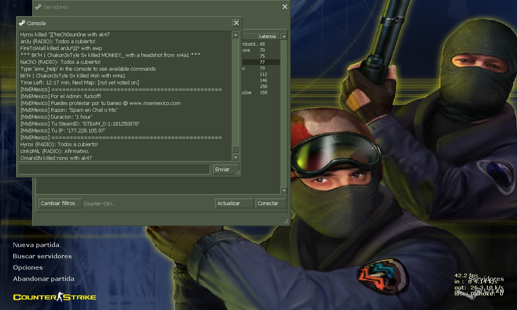Image resolution: width=517 pixels, height=310 pixels.
Task: Click console line "Type 'amx_help' in the console"
Action: pyautogui.click(x=88, y=69)
